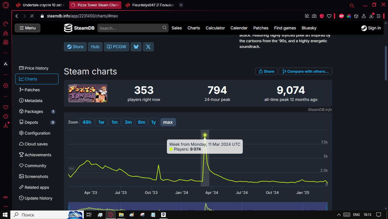Open Compare with others dropdown
The width and height of the screenshot is (388, 219).
(305, 71)
